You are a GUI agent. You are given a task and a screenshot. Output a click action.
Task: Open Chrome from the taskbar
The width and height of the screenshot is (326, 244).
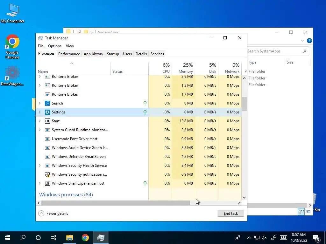tap(85, 238)
